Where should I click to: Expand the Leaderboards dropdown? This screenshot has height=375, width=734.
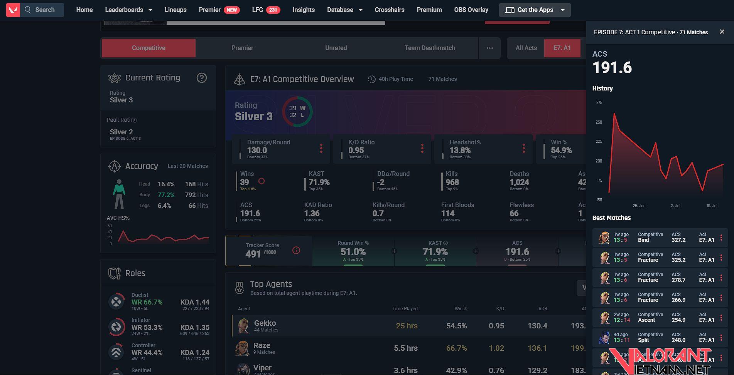(150, 10)
